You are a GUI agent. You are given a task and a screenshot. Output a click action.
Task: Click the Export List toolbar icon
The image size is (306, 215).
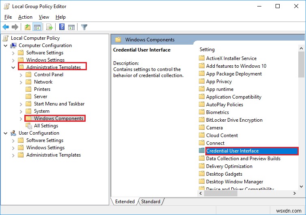50,27
